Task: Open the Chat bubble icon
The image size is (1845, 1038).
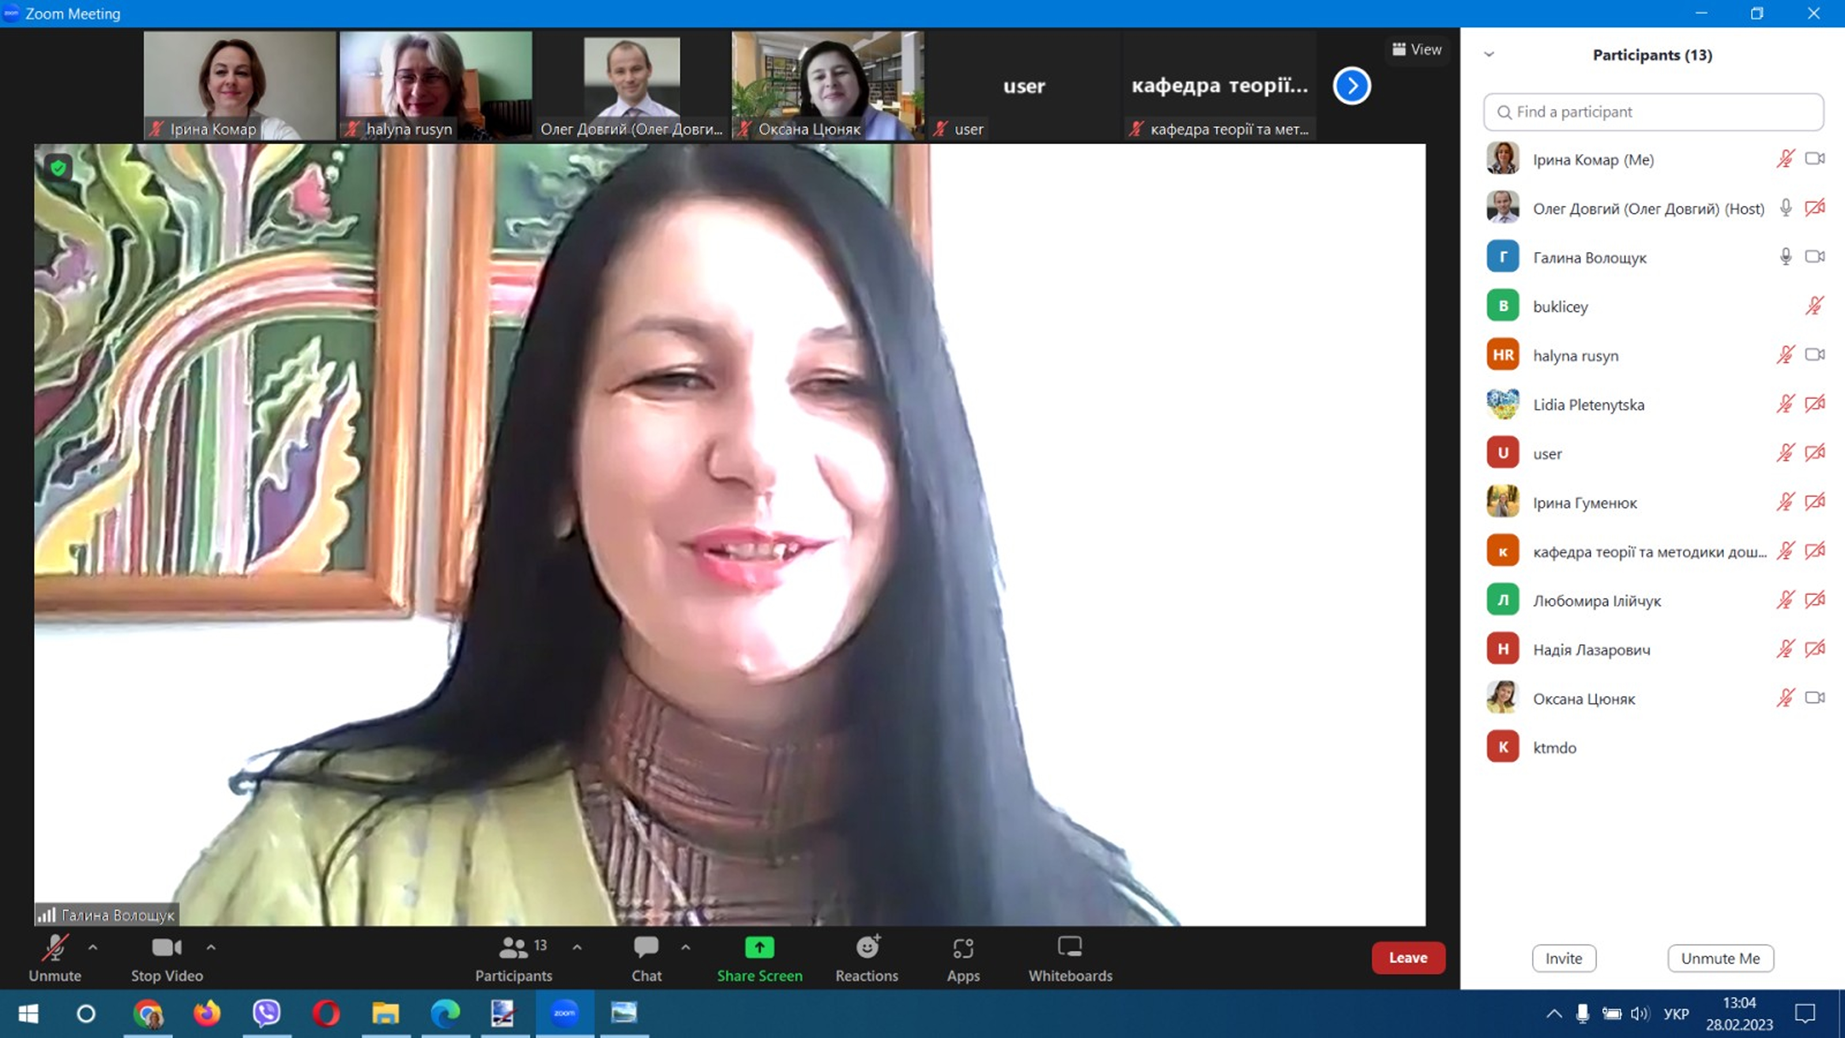Action: point(645,947)
